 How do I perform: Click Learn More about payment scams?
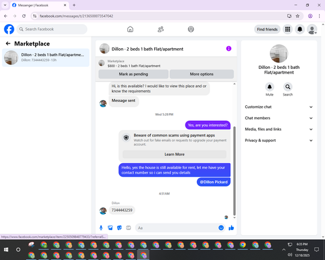tap(174, 154)
